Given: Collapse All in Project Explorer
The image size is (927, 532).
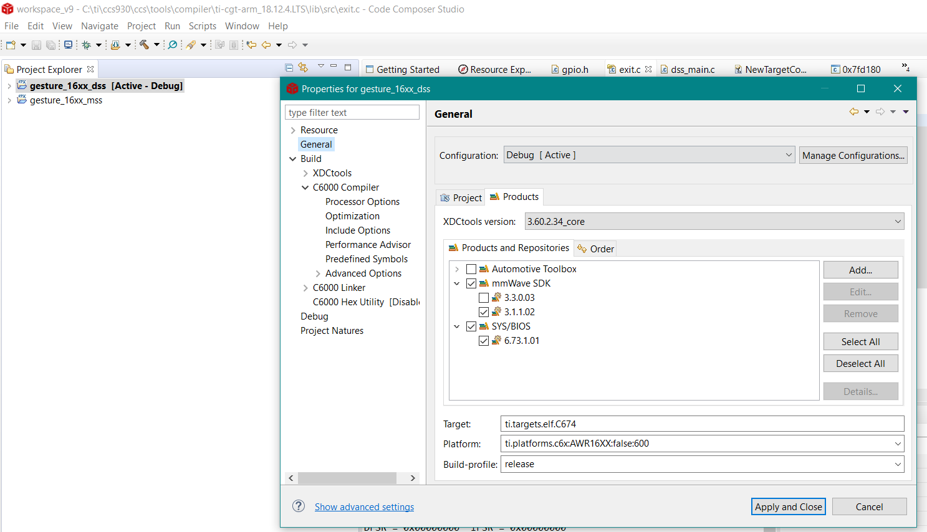Looking at the screenshot, I should coord(289,67).
